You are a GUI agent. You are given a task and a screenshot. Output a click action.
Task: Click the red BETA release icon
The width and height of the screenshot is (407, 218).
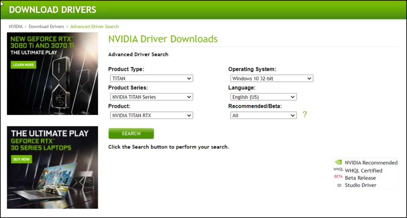pyautogui.click(x=338, y=177)
